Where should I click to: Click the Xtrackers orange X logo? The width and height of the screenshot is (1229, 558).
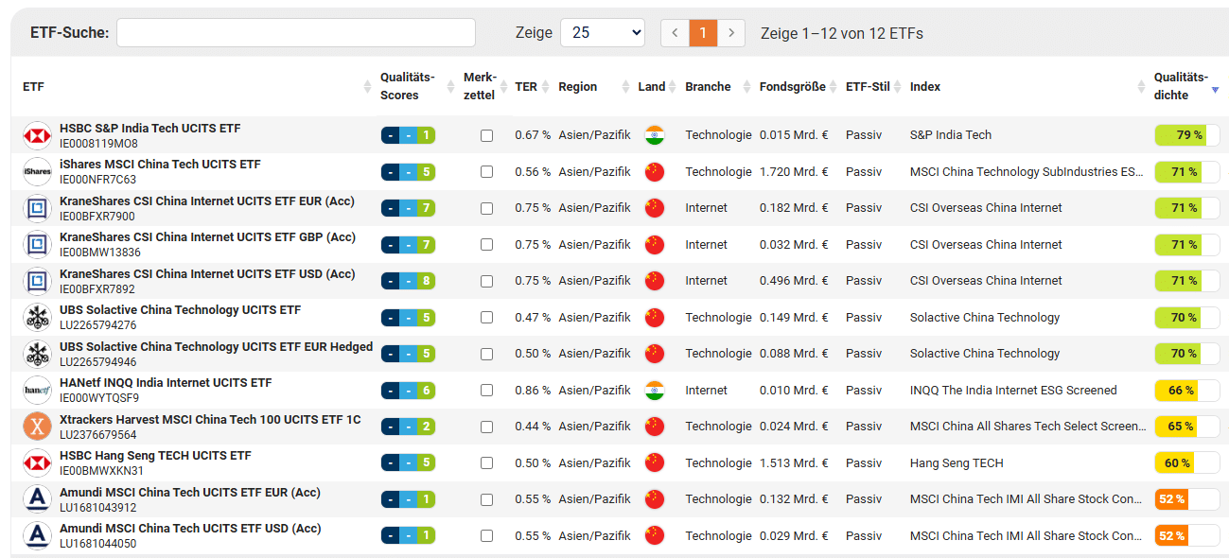point(37,427)
